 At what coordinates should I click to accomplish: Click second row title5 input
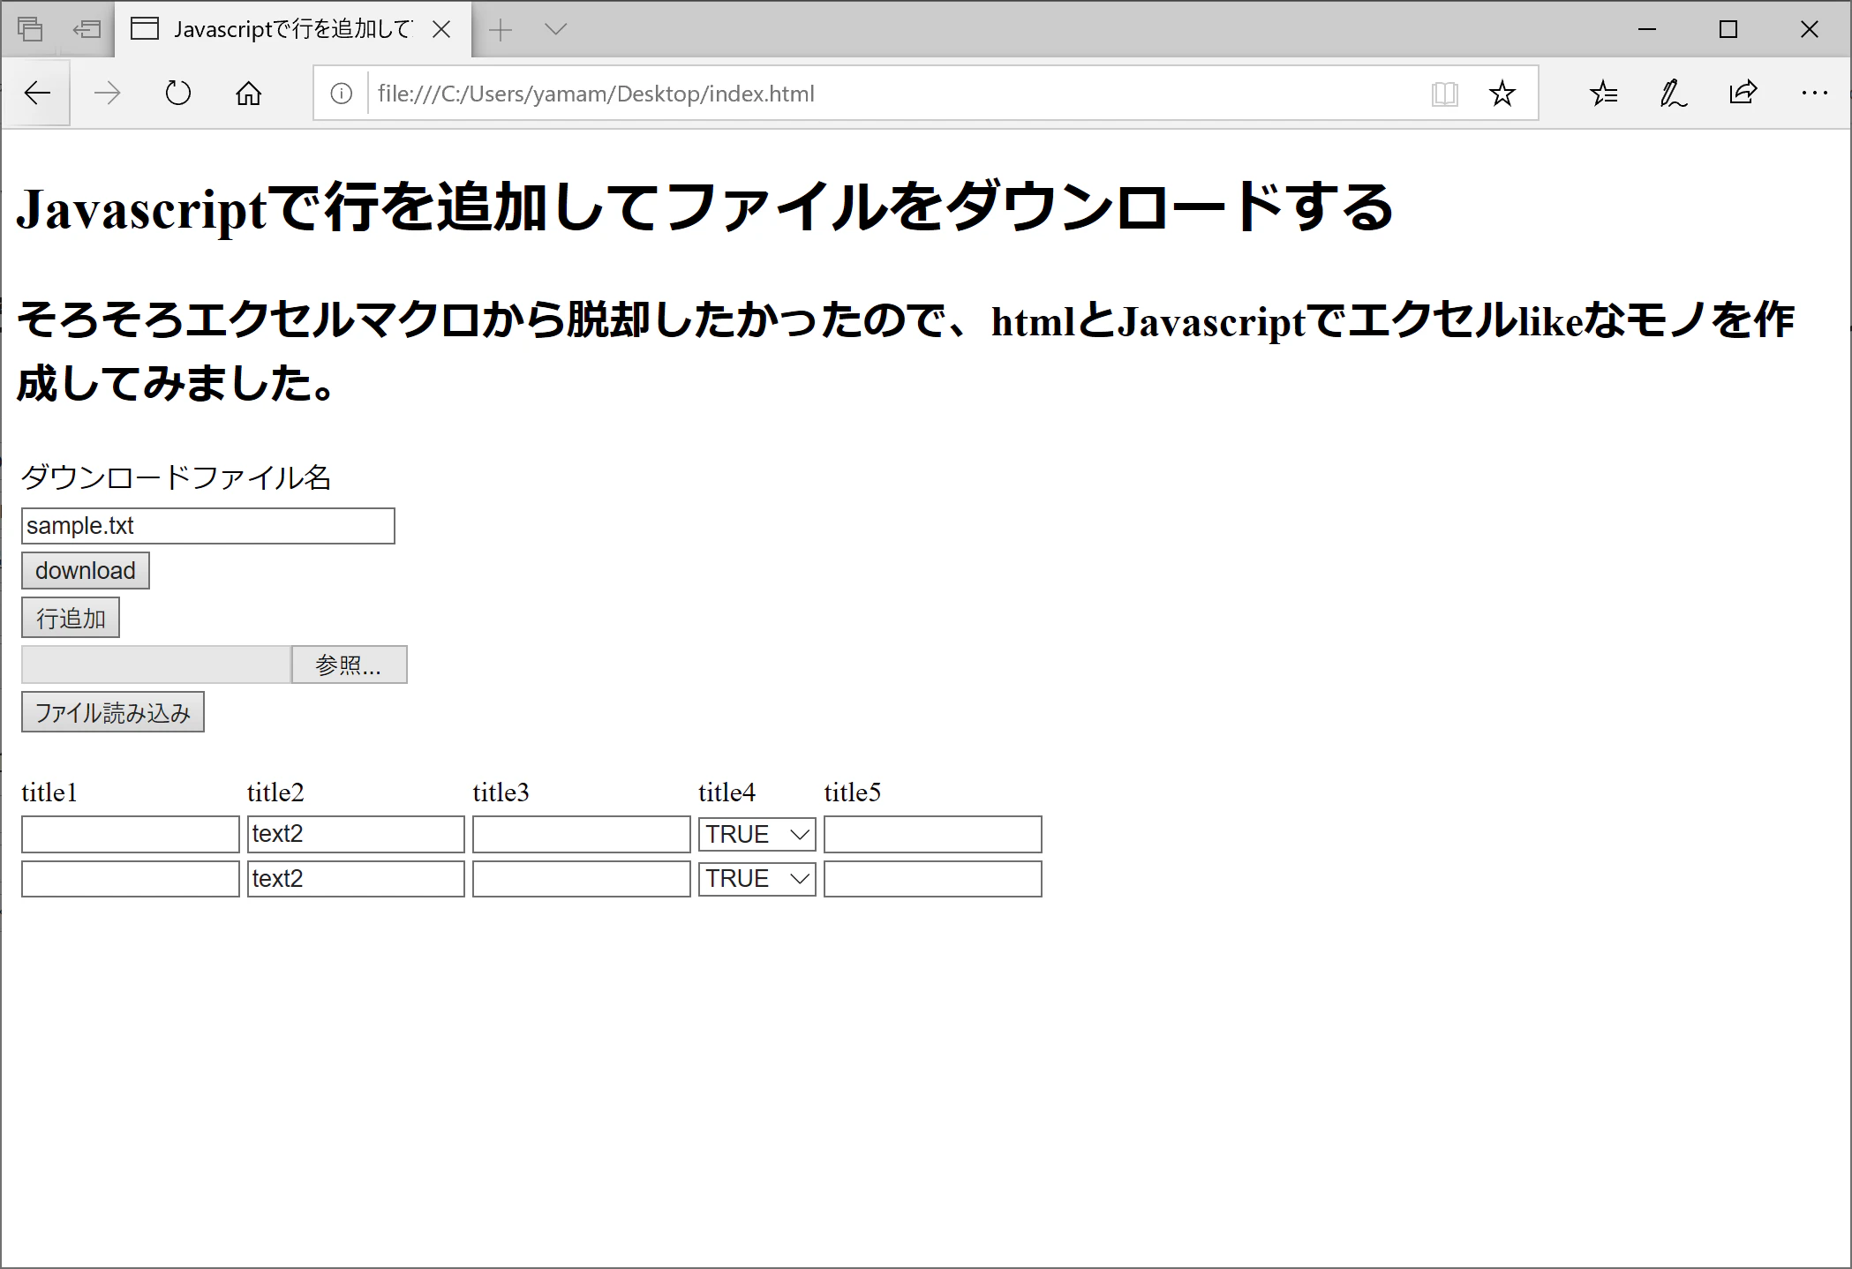pos(933,879)
